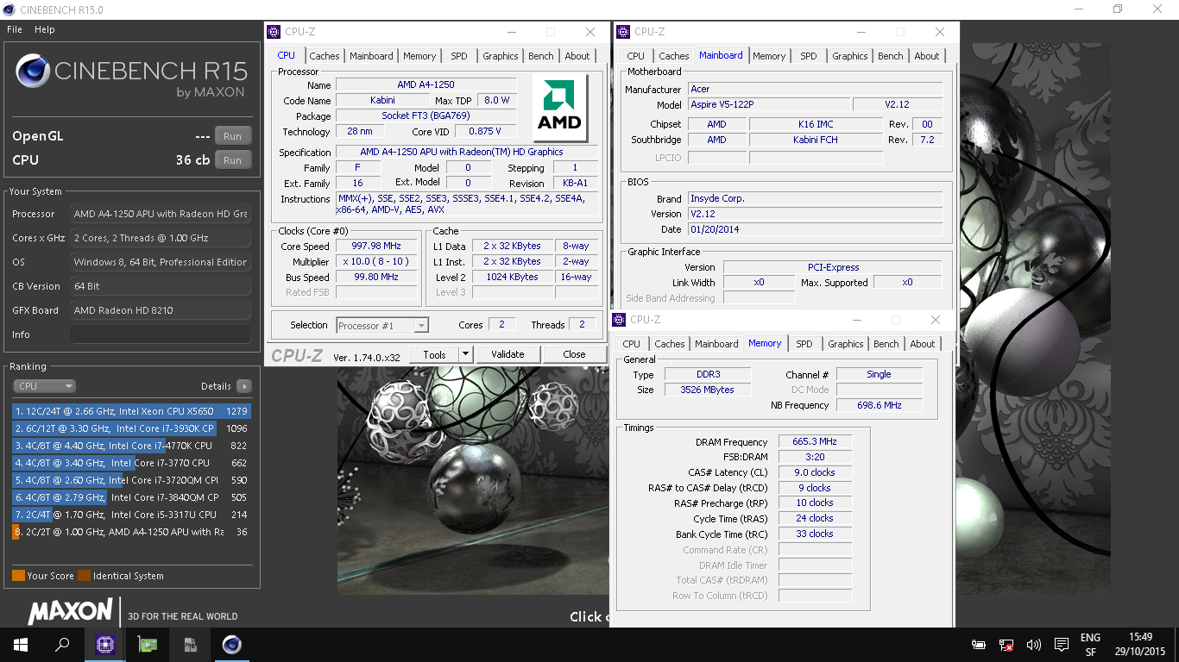This screenshot has width=1179, height=662.
Task: Open the Windows Start menu
Action: point(21,644)
